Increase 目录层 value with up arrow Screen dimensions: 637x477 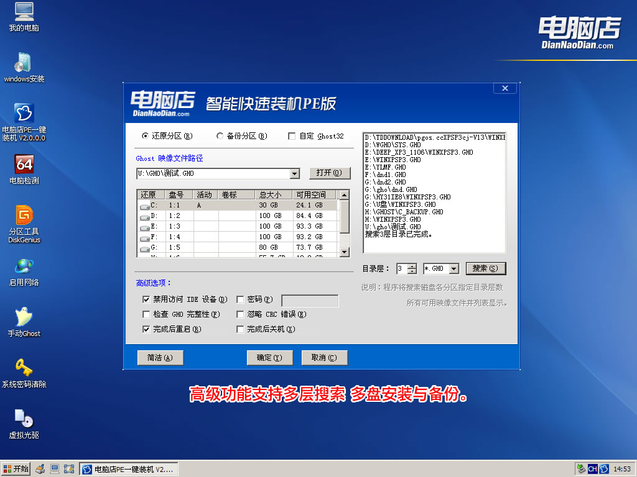point(412,266)
